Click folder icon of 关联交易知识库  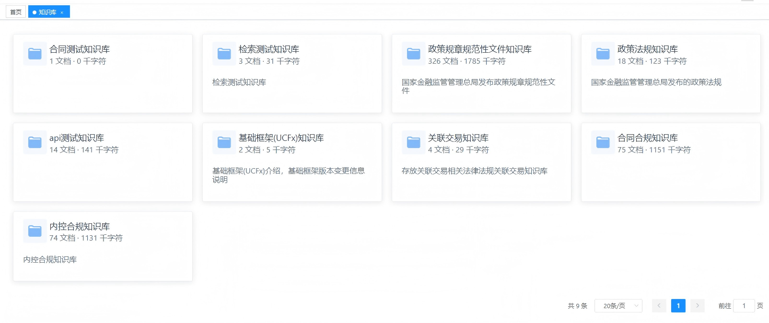[x=414, y=142]
